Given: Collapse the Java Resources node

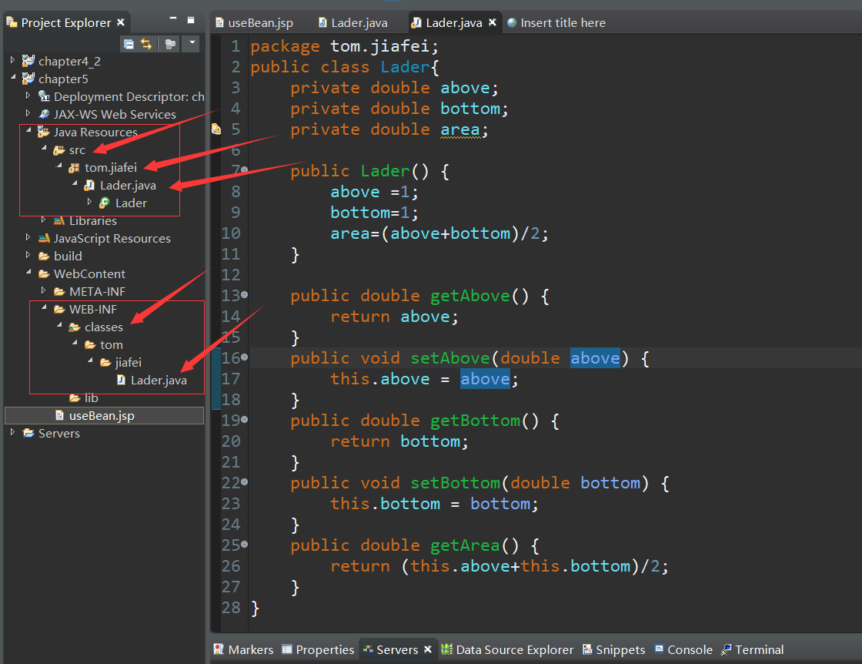Looking at the screenshot, I should click(x=28, y=130).
